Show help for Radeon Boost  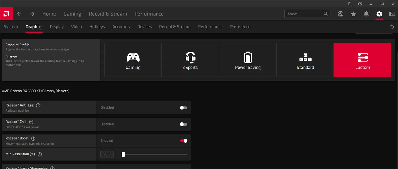click(33, 138)
